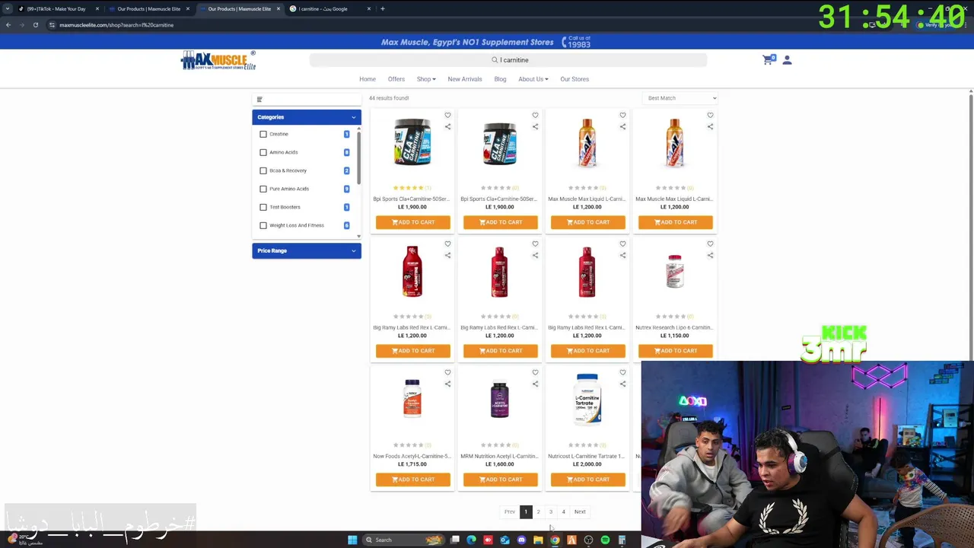Open Chrome's tab search dropdown arrow
Viewport: 974px width, 548px height.
[x=8, y=9]
